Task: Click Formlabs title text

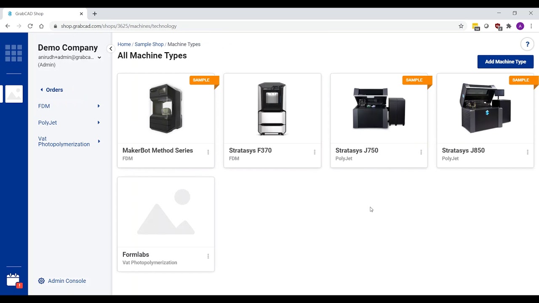Action: 136,255
